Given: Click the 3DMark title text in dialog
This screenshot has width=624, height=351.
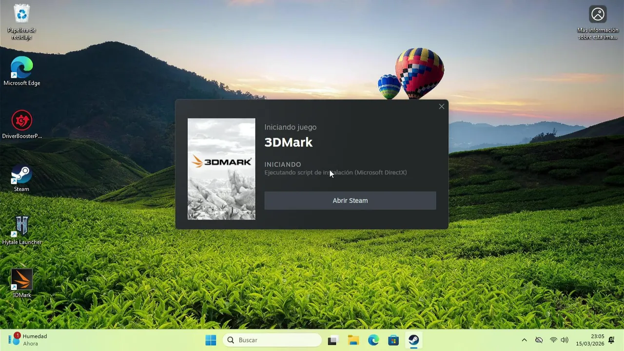Looking at the screenshot, I should 289,142.
